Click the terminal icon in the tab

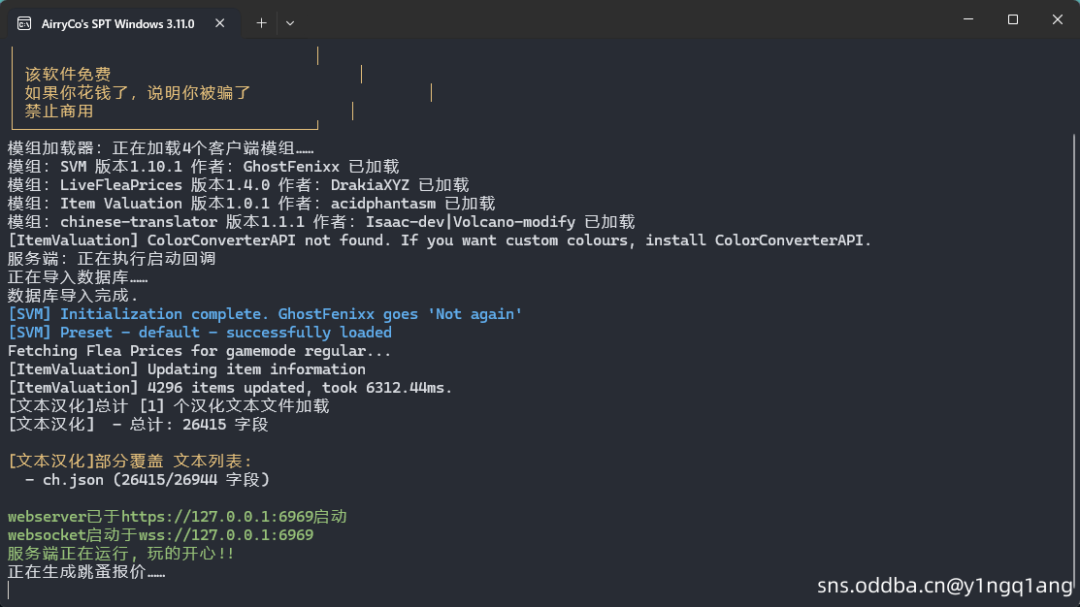pos(24,23)
